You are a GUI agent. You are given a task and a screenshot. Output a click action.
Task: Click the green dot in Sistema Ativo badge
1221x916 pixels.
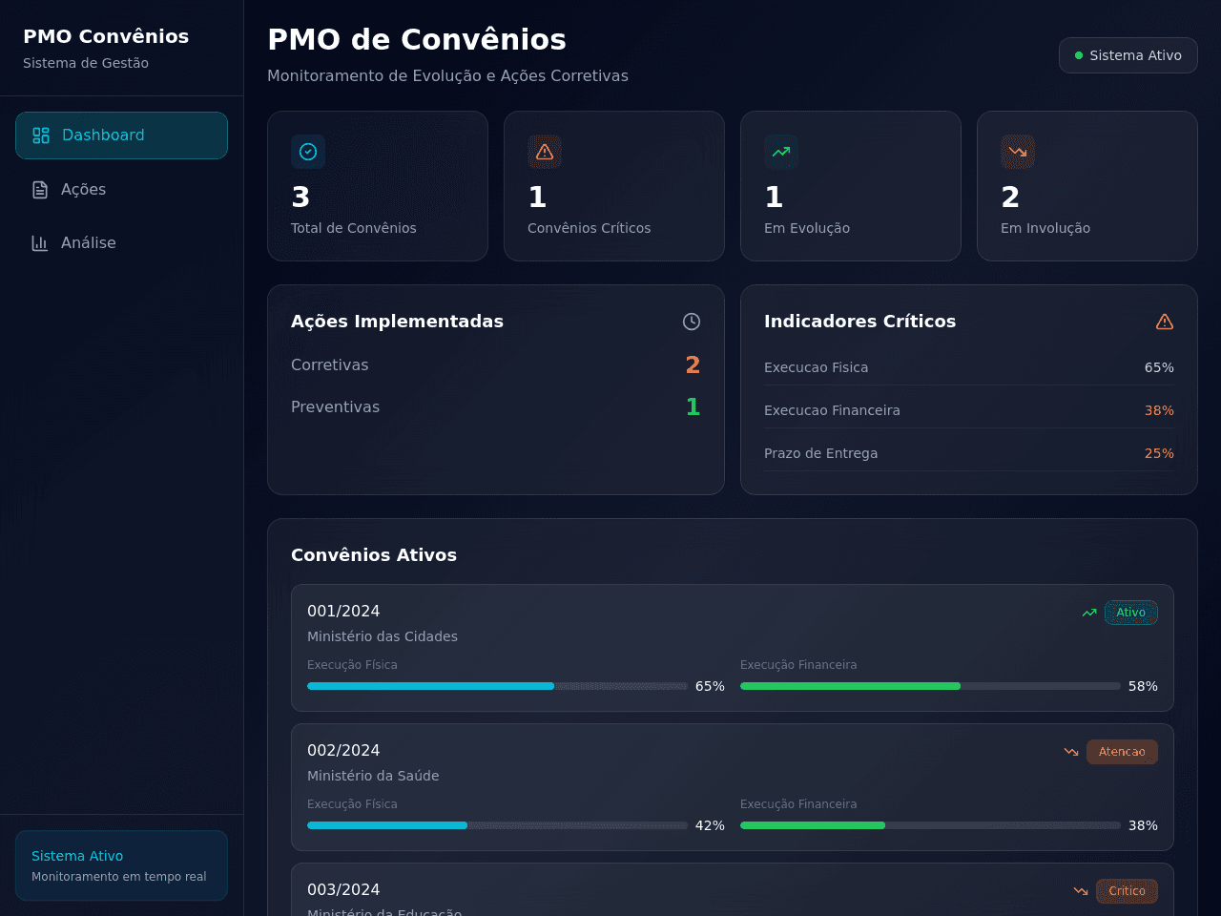1079,55
